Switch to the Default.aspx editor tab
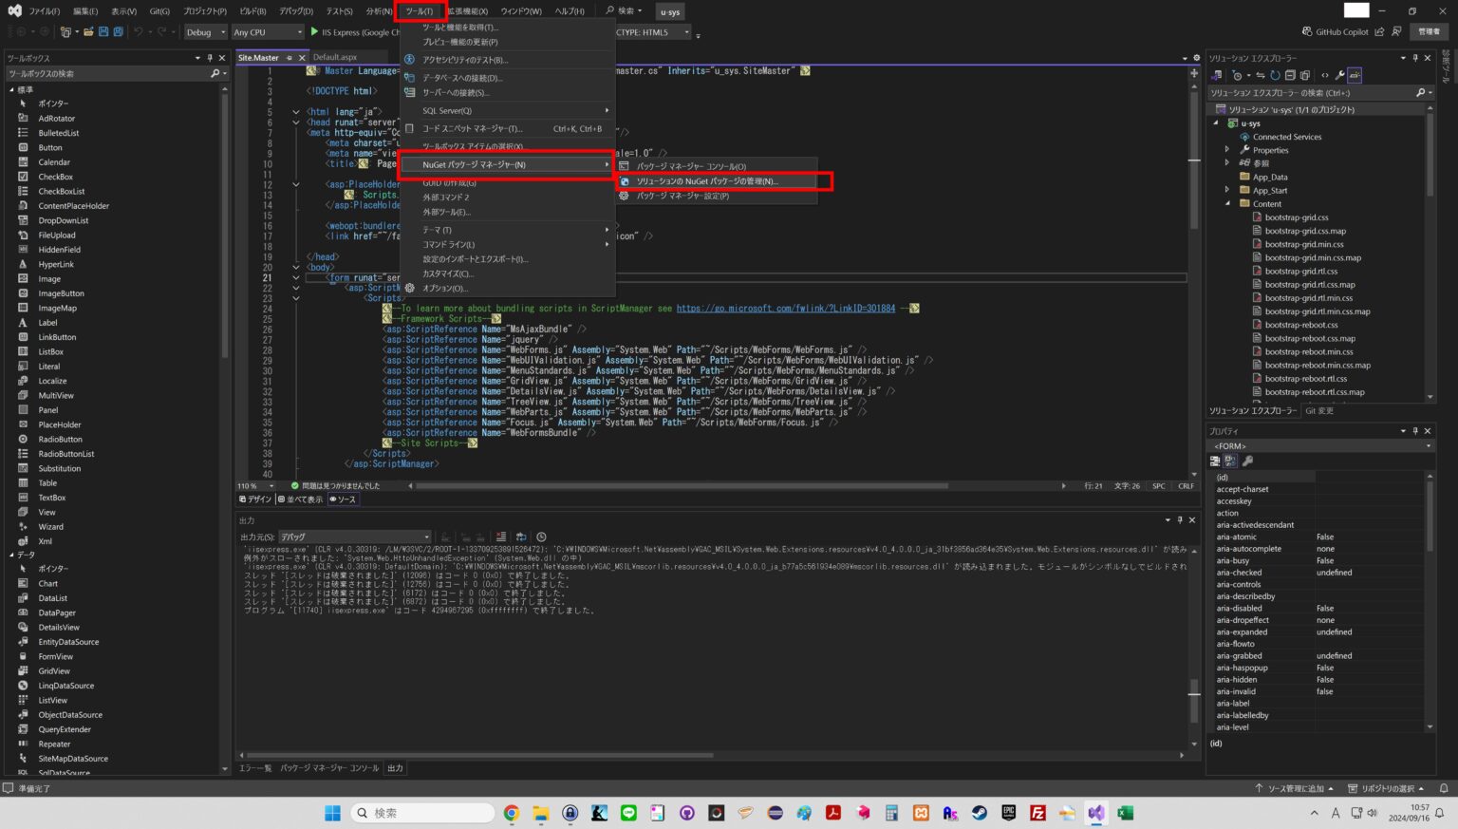This screenshot has height=829, width=1458. (x=335, y=57)
